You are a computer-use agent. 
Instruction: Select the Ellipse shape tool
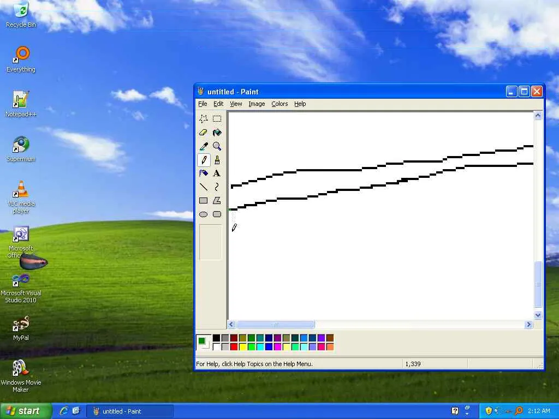[204, 214]
